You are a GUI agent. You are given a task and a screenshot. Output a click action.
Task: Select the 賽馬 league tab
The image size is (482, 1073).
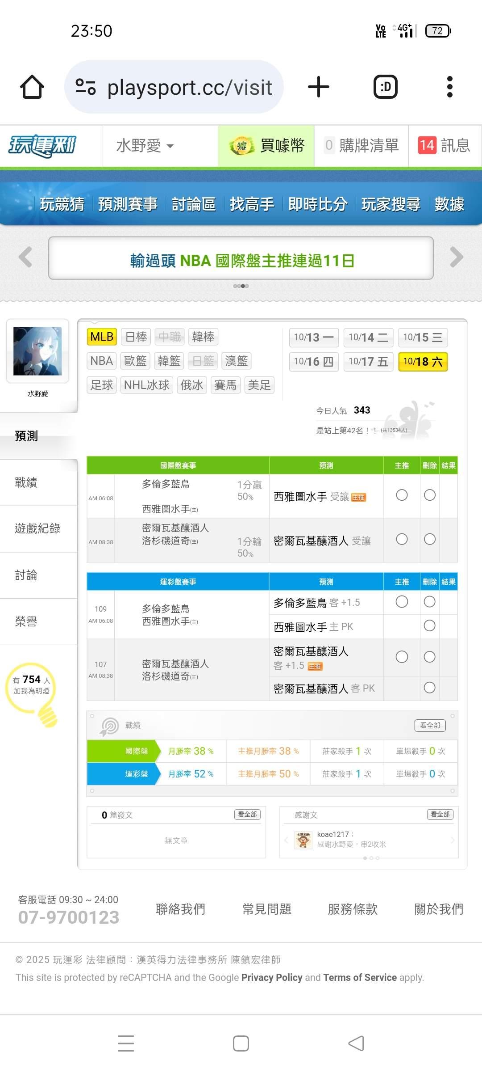click(x=225, y=385)
